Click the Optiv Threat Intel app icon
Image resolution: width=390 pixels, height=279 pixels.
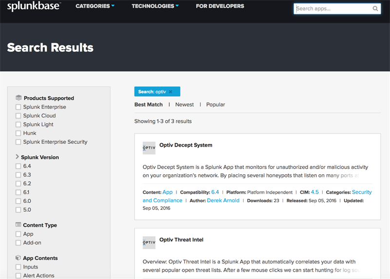(x=149, y=242)
